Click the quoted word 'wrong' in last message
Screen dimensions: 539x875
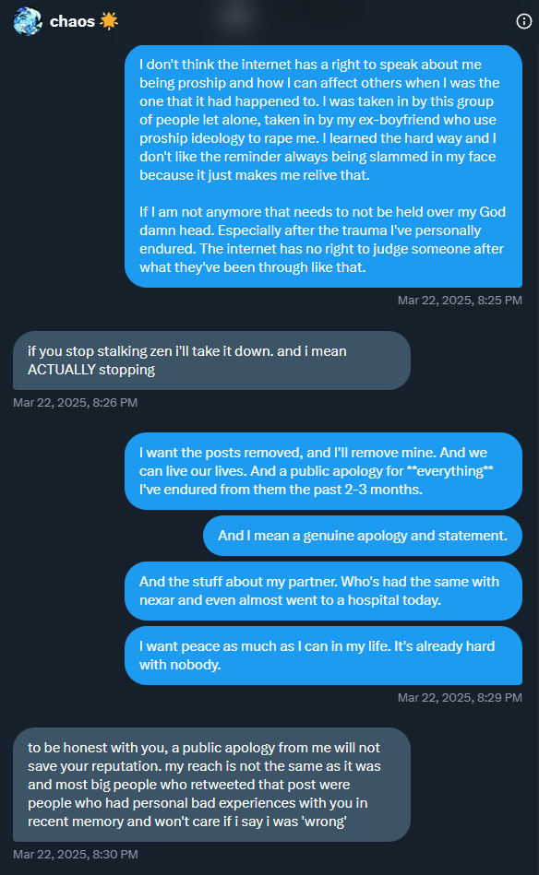point(323,822)
